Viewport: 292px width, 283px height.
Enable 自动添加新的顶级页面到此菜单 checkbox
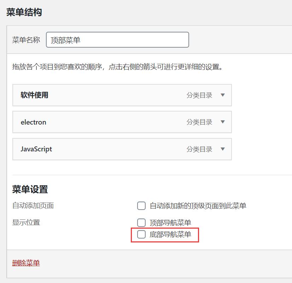point(141,206)
